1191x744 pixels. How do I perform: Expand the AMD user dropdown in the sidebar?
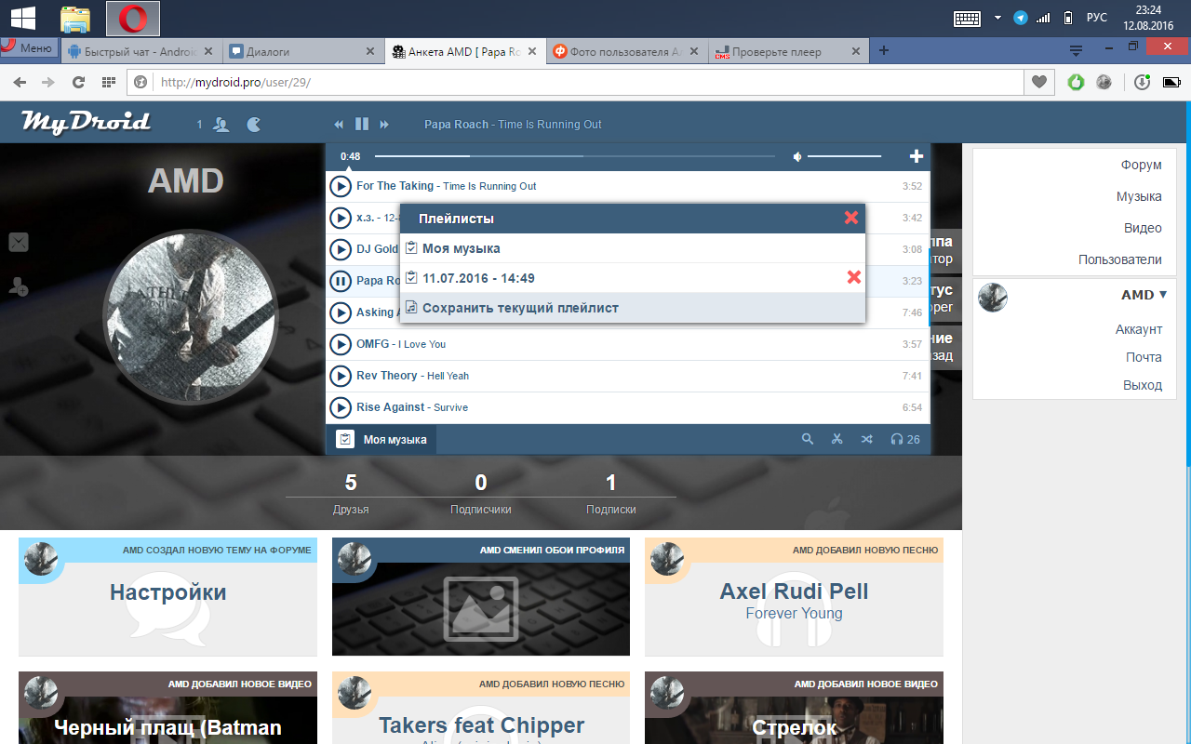pos(1144,294)
